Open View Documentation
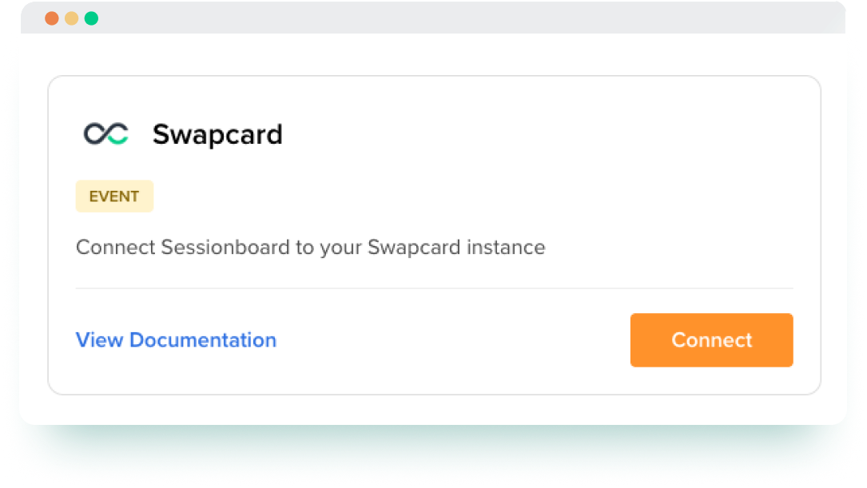Image resolution: width=867 pixels, height=488 pixels. (176, 339)
